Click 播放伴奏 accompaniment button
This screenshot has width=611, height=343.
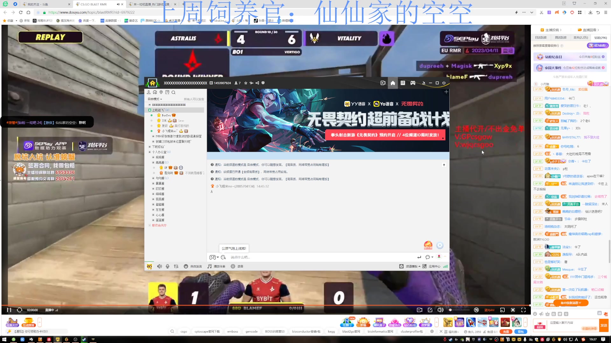tap(216, 266)
